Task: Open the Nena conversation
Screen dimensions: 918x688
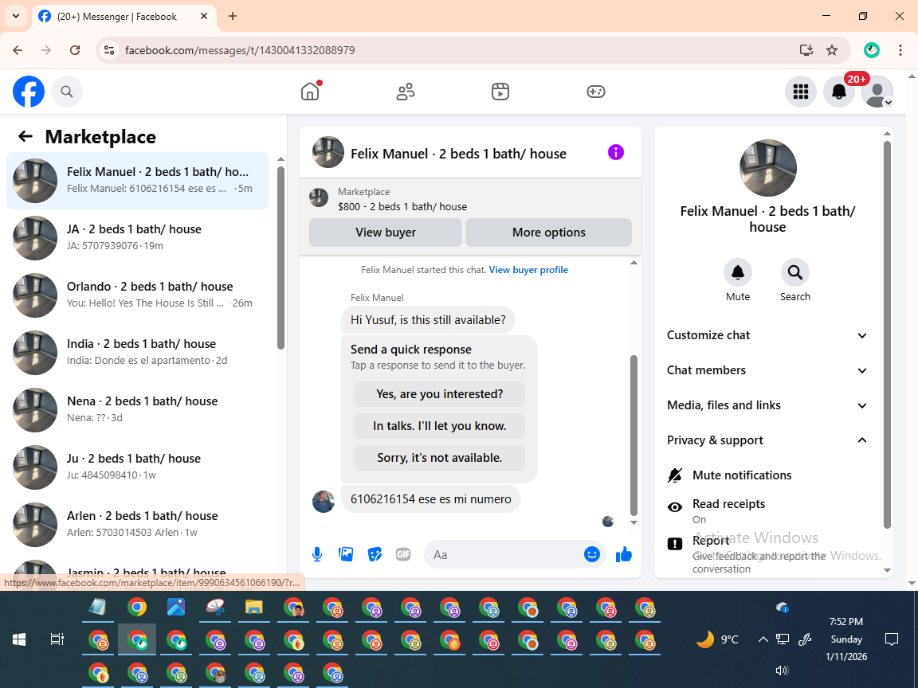Action: (138, 409)
